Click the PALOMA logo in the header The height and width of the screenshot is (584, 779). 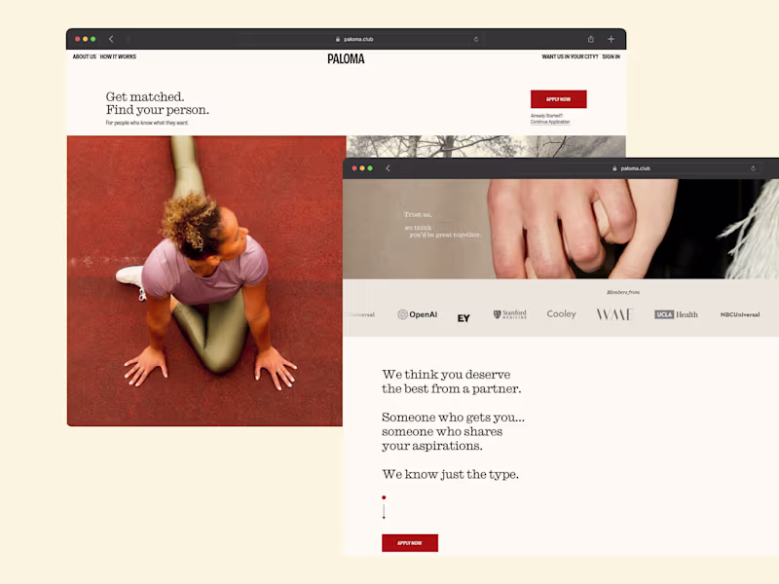[x=346, y=59]
